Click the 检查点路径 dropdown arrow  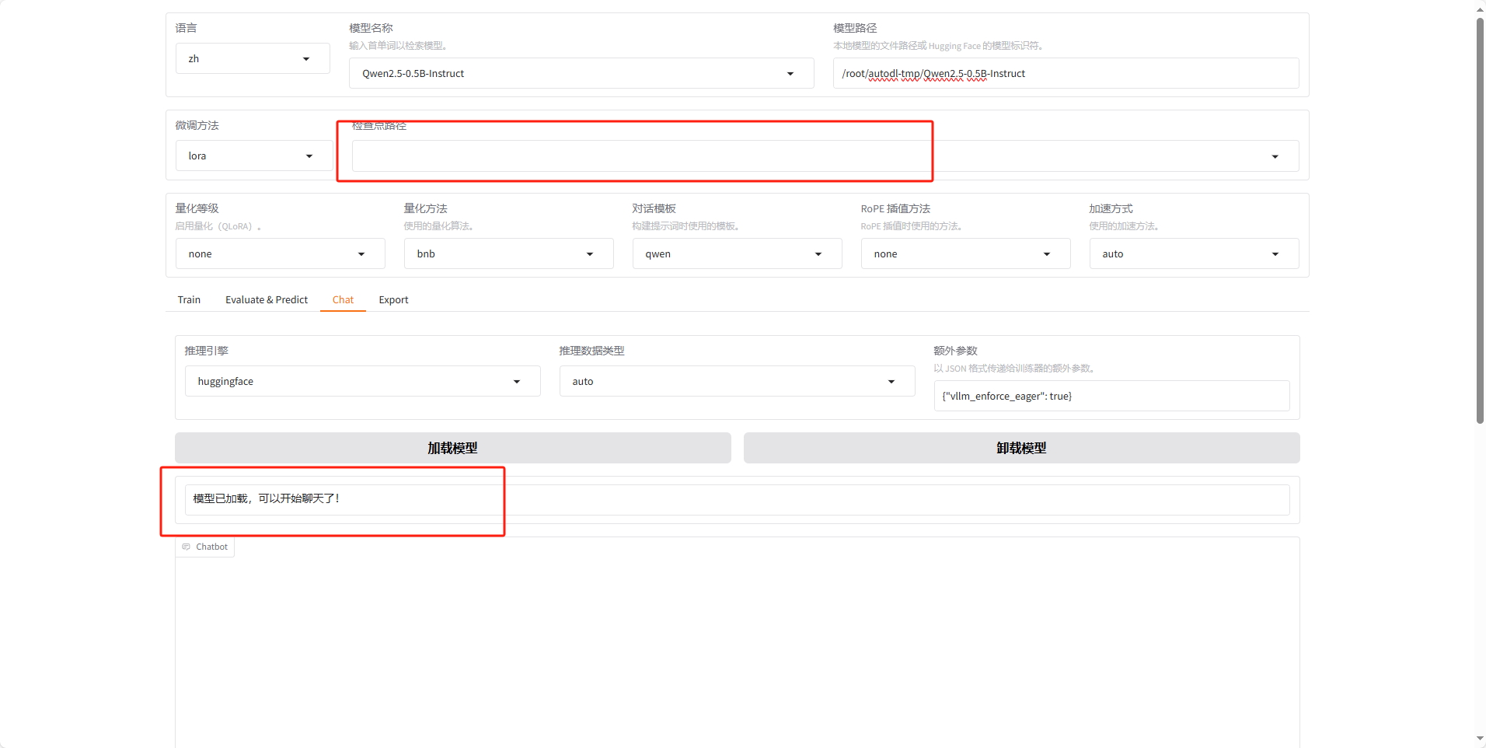click(1275, 157)
